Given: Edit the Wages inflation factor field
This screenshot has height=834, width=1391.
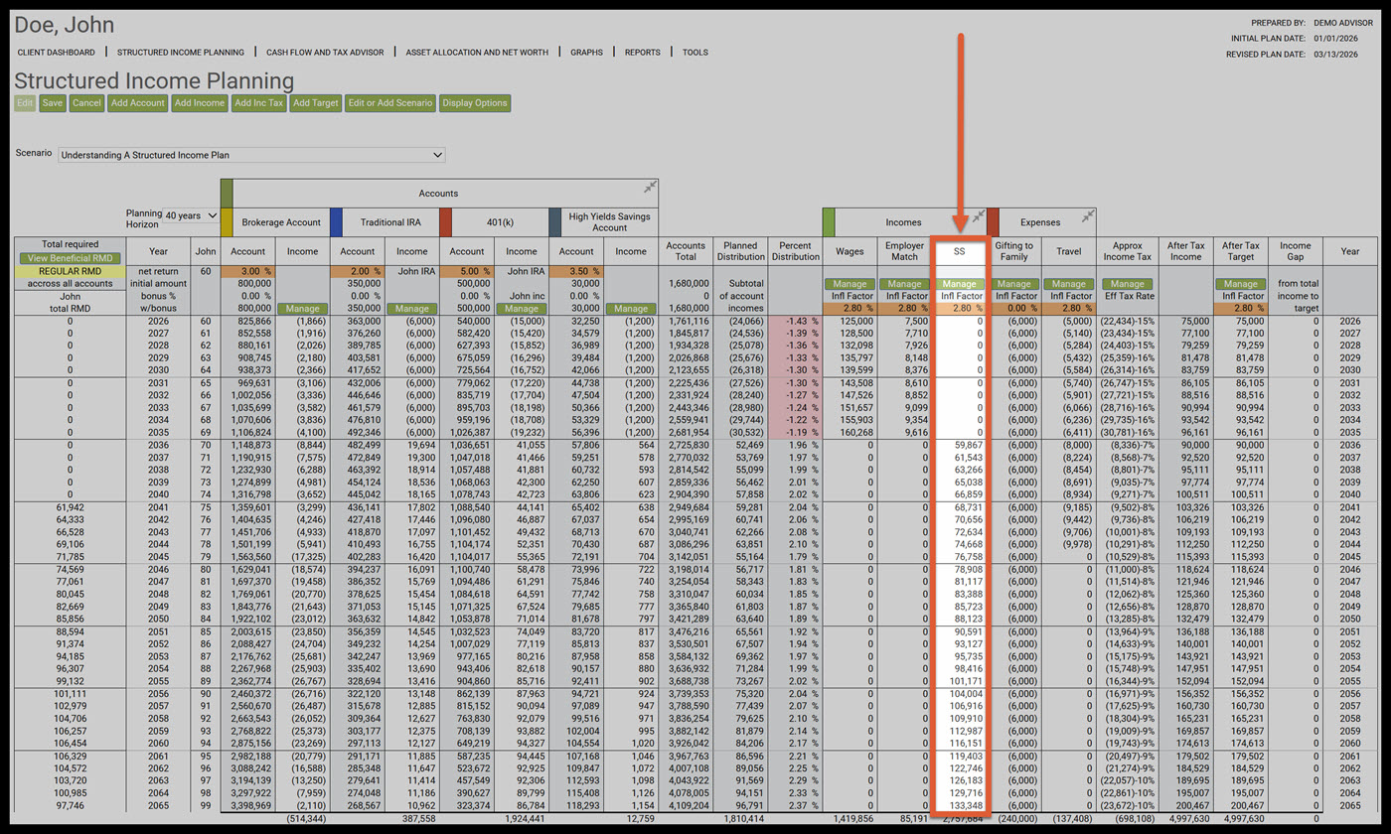Looking at the screenshot, I should (x=850, y=308).
